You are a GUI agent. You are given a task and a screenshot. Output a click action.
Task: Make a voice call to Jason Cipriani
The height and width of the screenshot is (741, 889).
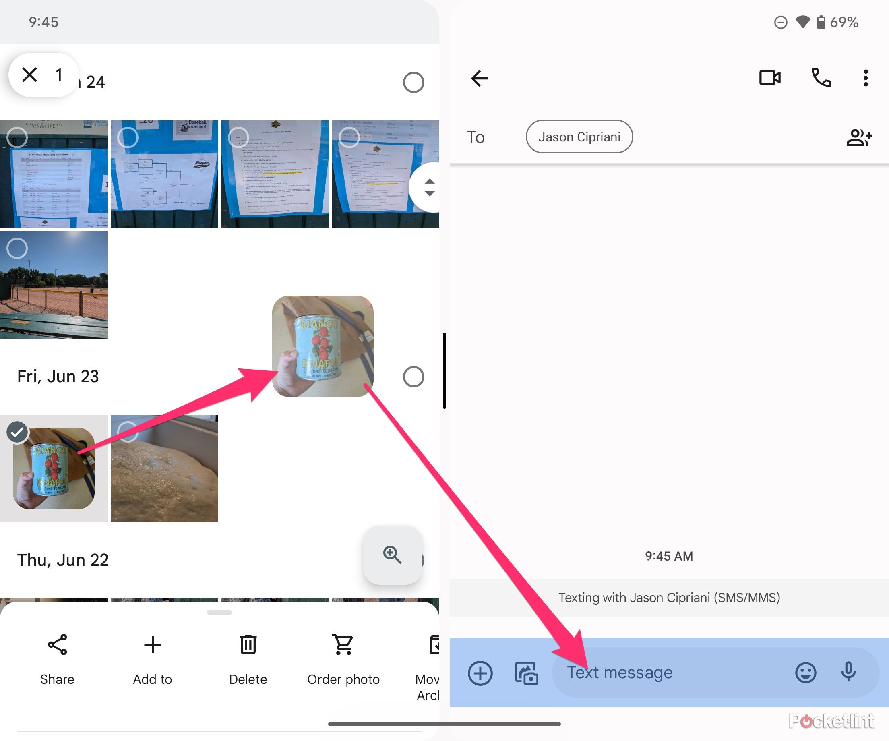(x=821, y=78)
